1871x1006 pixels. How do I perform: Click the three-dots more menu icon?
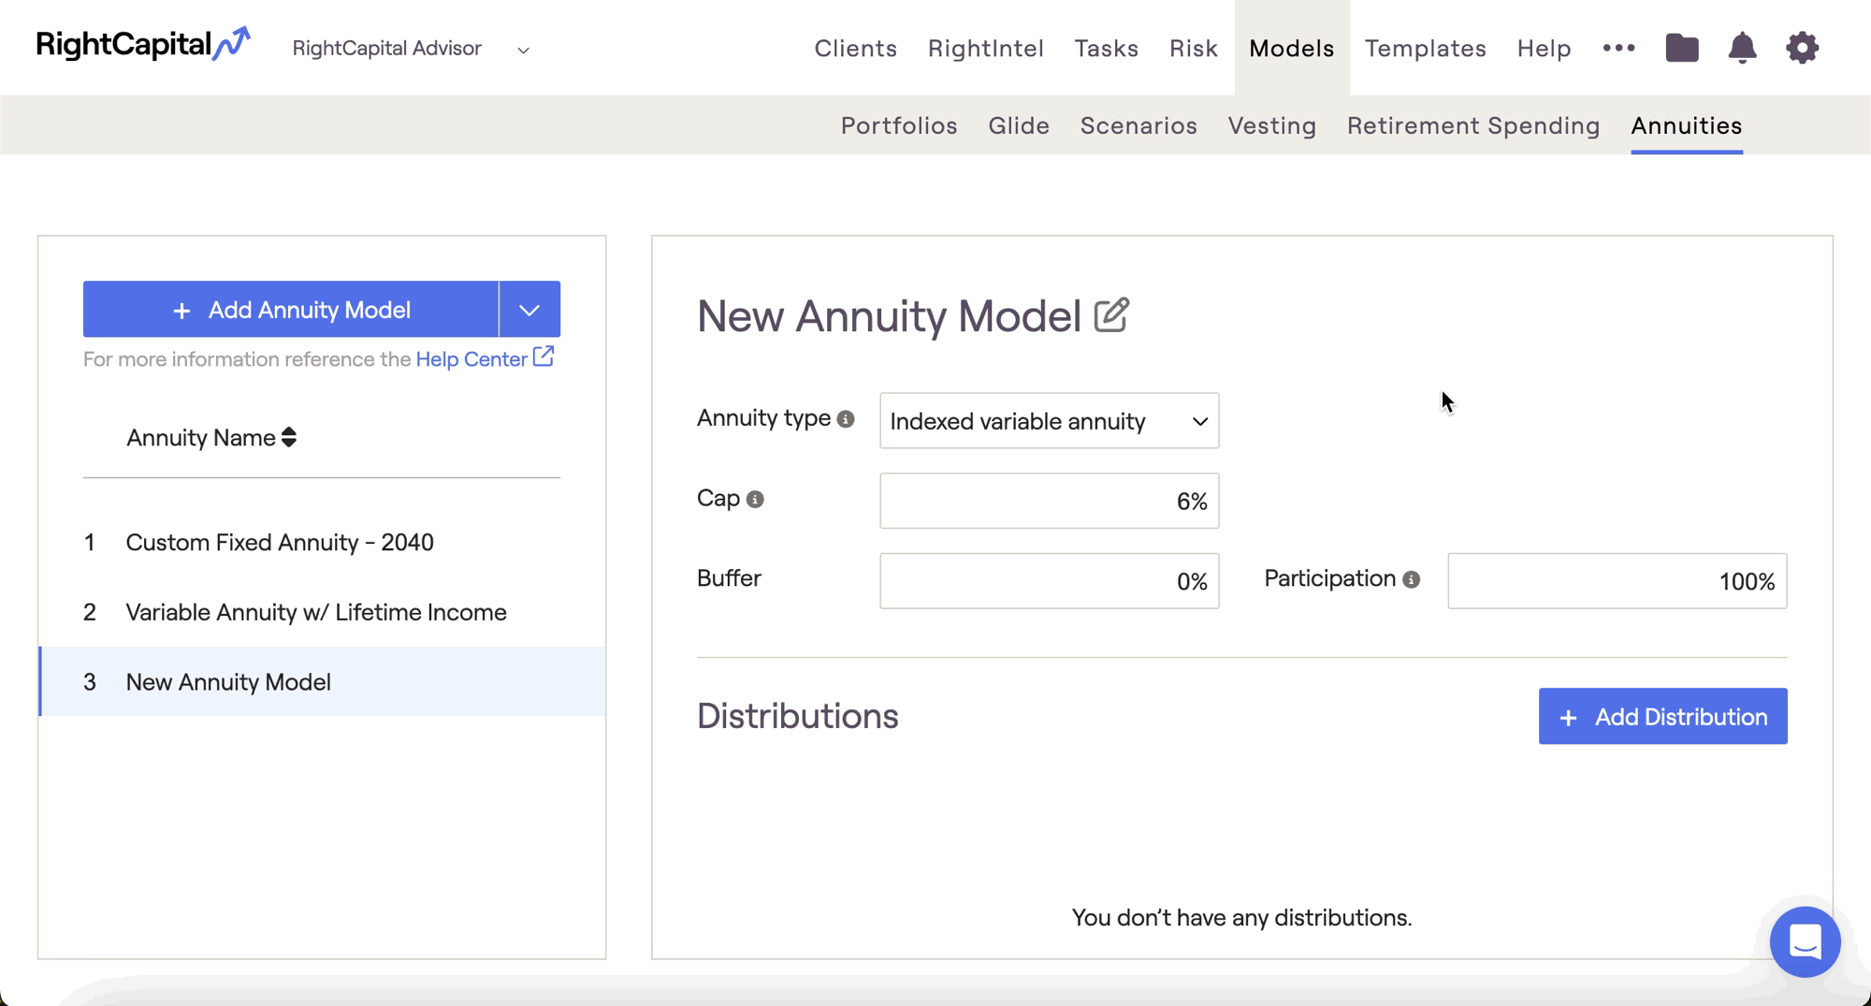click(x=1618, y=48)
